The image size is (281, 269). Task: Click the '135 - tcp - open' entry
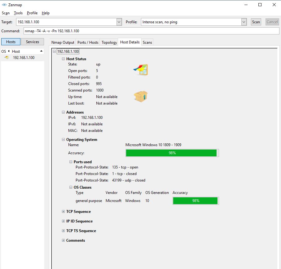click(125, 167)
